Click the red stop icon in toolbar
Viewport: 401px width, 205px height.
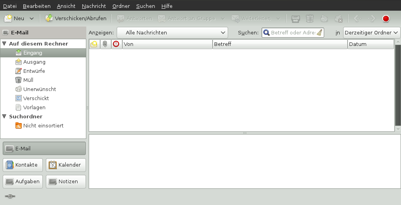tap(386, 19)
